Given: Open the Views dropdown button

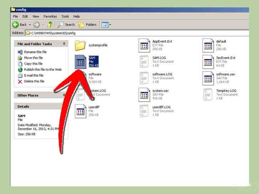Looking at the screenshot, I should pyautogui.click(x=106, y=25).
